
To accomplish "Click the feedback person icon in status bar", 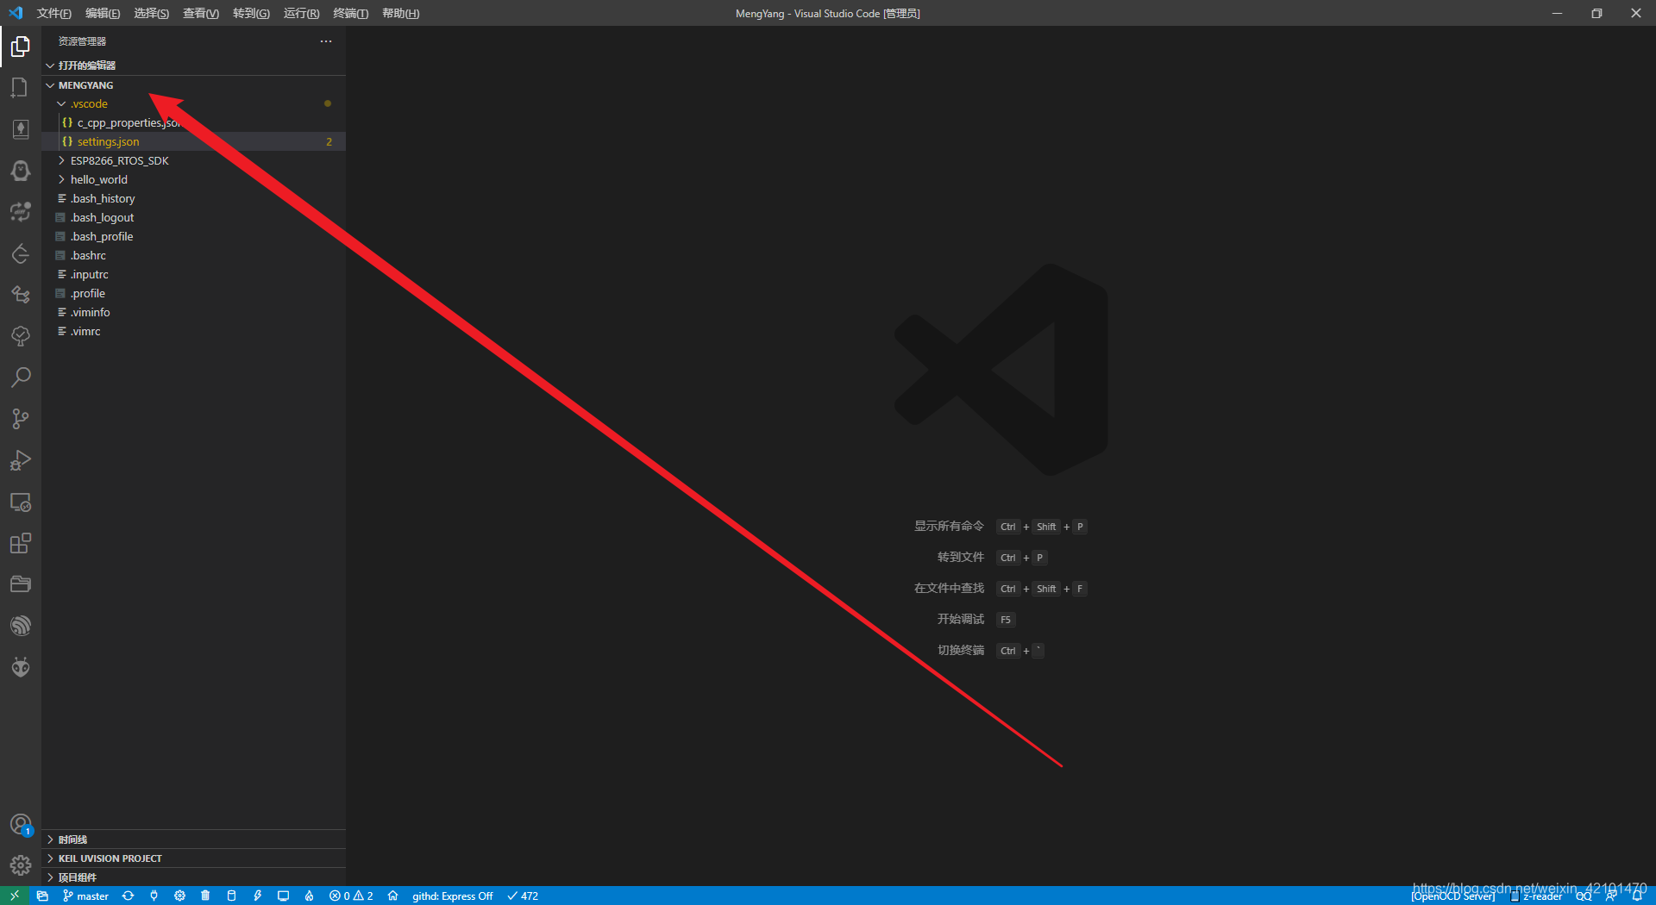I will pos(1610,896).
